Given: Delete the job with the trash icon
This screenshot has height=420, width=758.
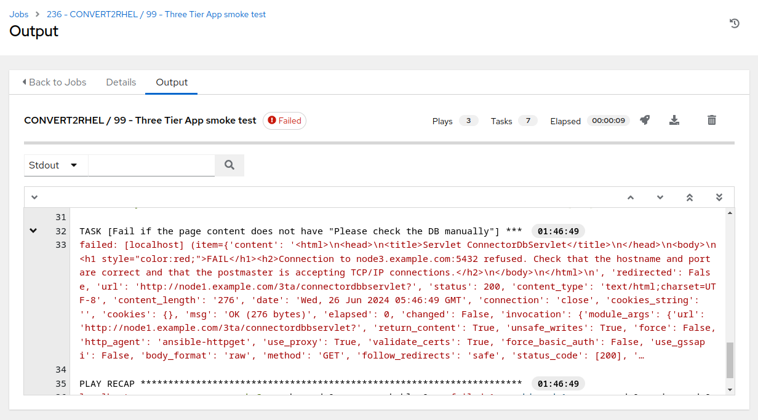Looking at the screenshot, I should pyautogui.click(x=712, y=121).
